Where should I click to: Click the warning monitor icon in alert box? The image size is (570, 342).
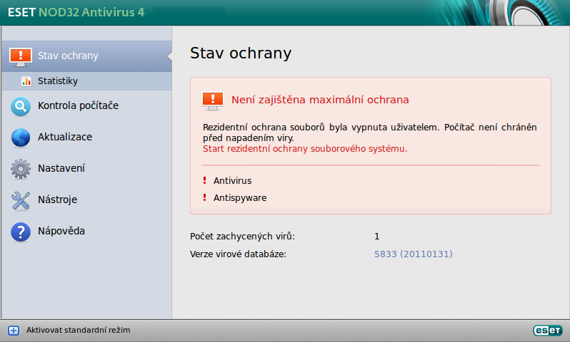tap(213, 100)
